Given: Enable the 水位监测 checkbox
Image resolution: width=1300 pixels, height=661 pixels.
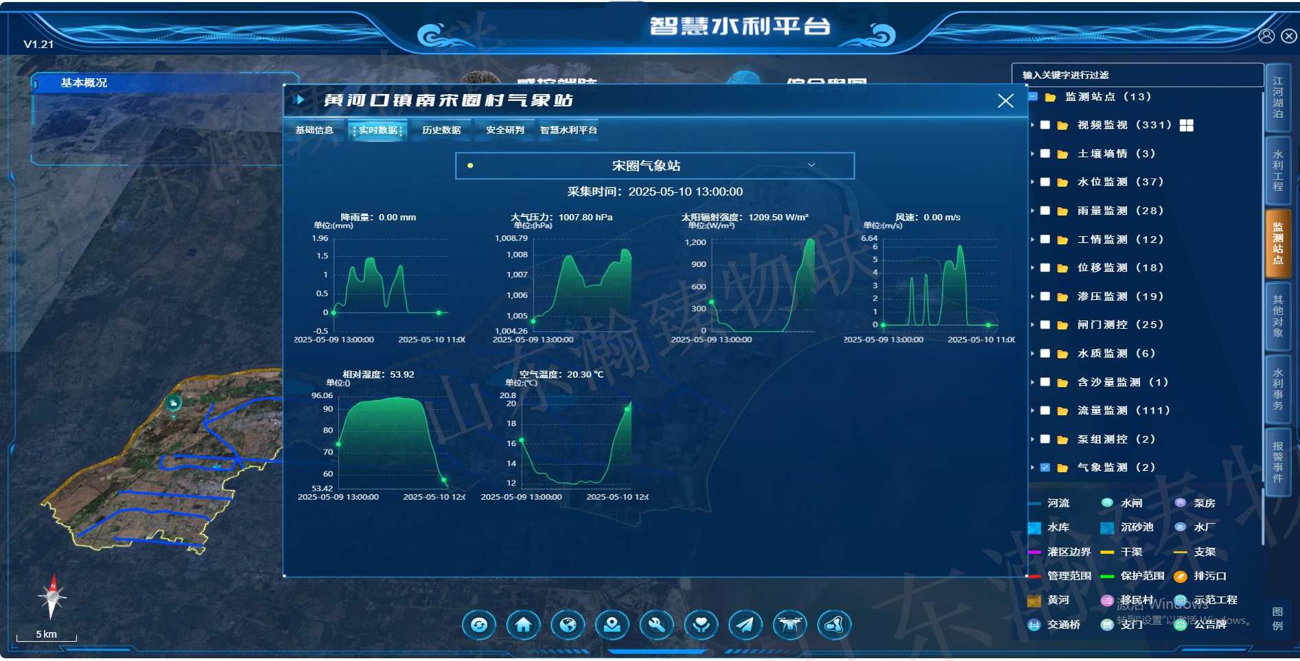Looking at the screenshot, I should coord(1045,183).
